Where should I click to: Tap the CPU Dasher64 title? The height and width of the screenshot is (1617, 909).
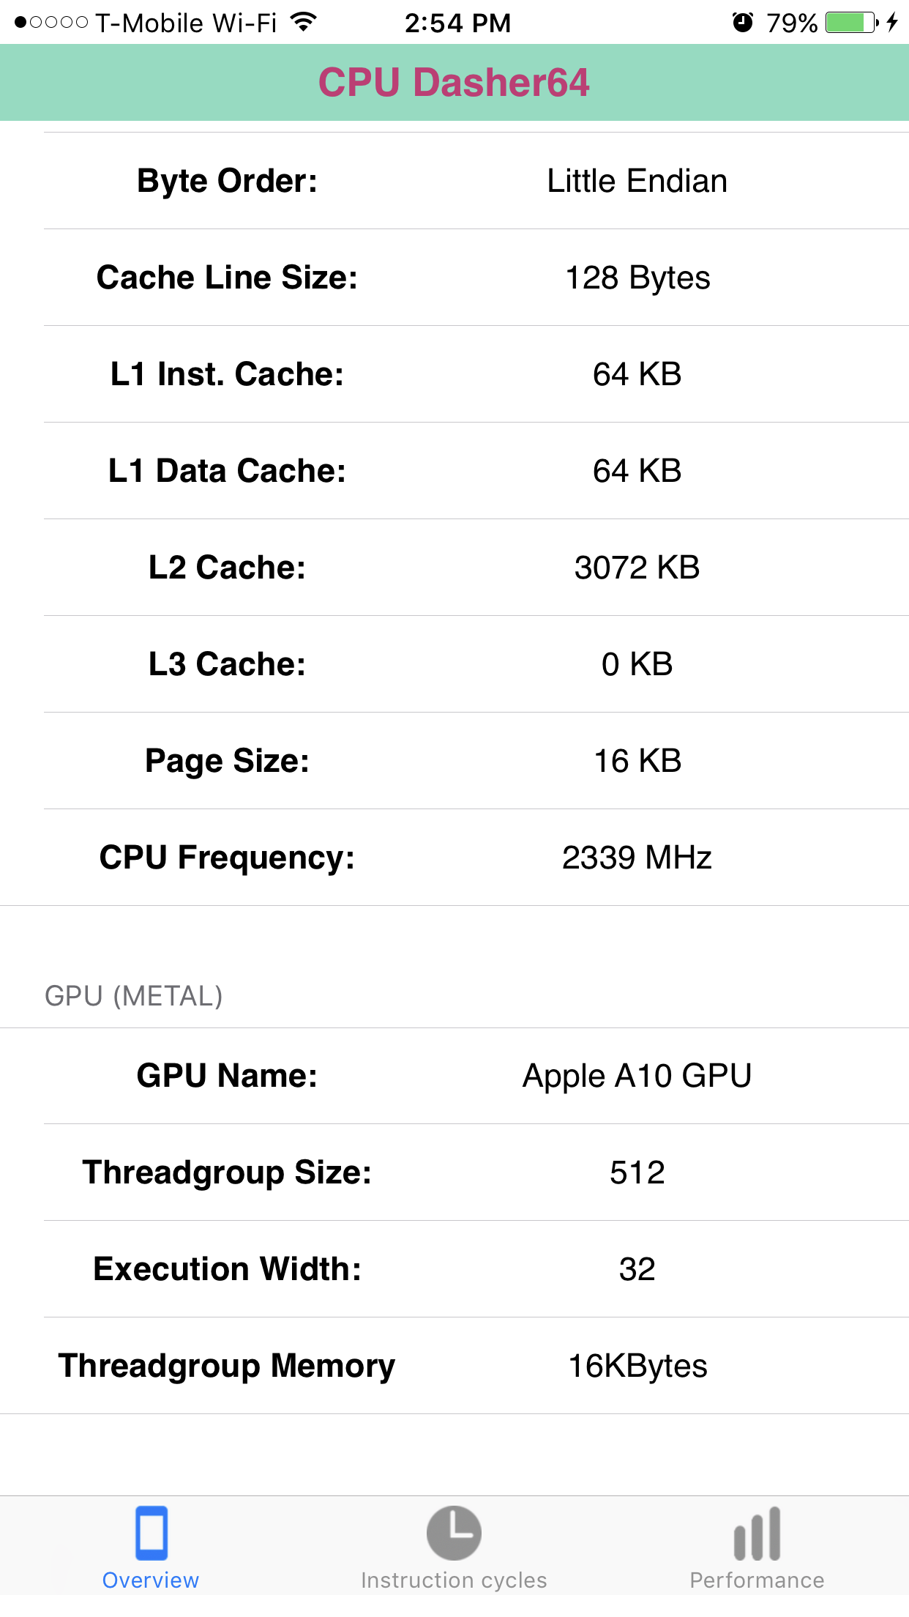click(x=454, y=82)
